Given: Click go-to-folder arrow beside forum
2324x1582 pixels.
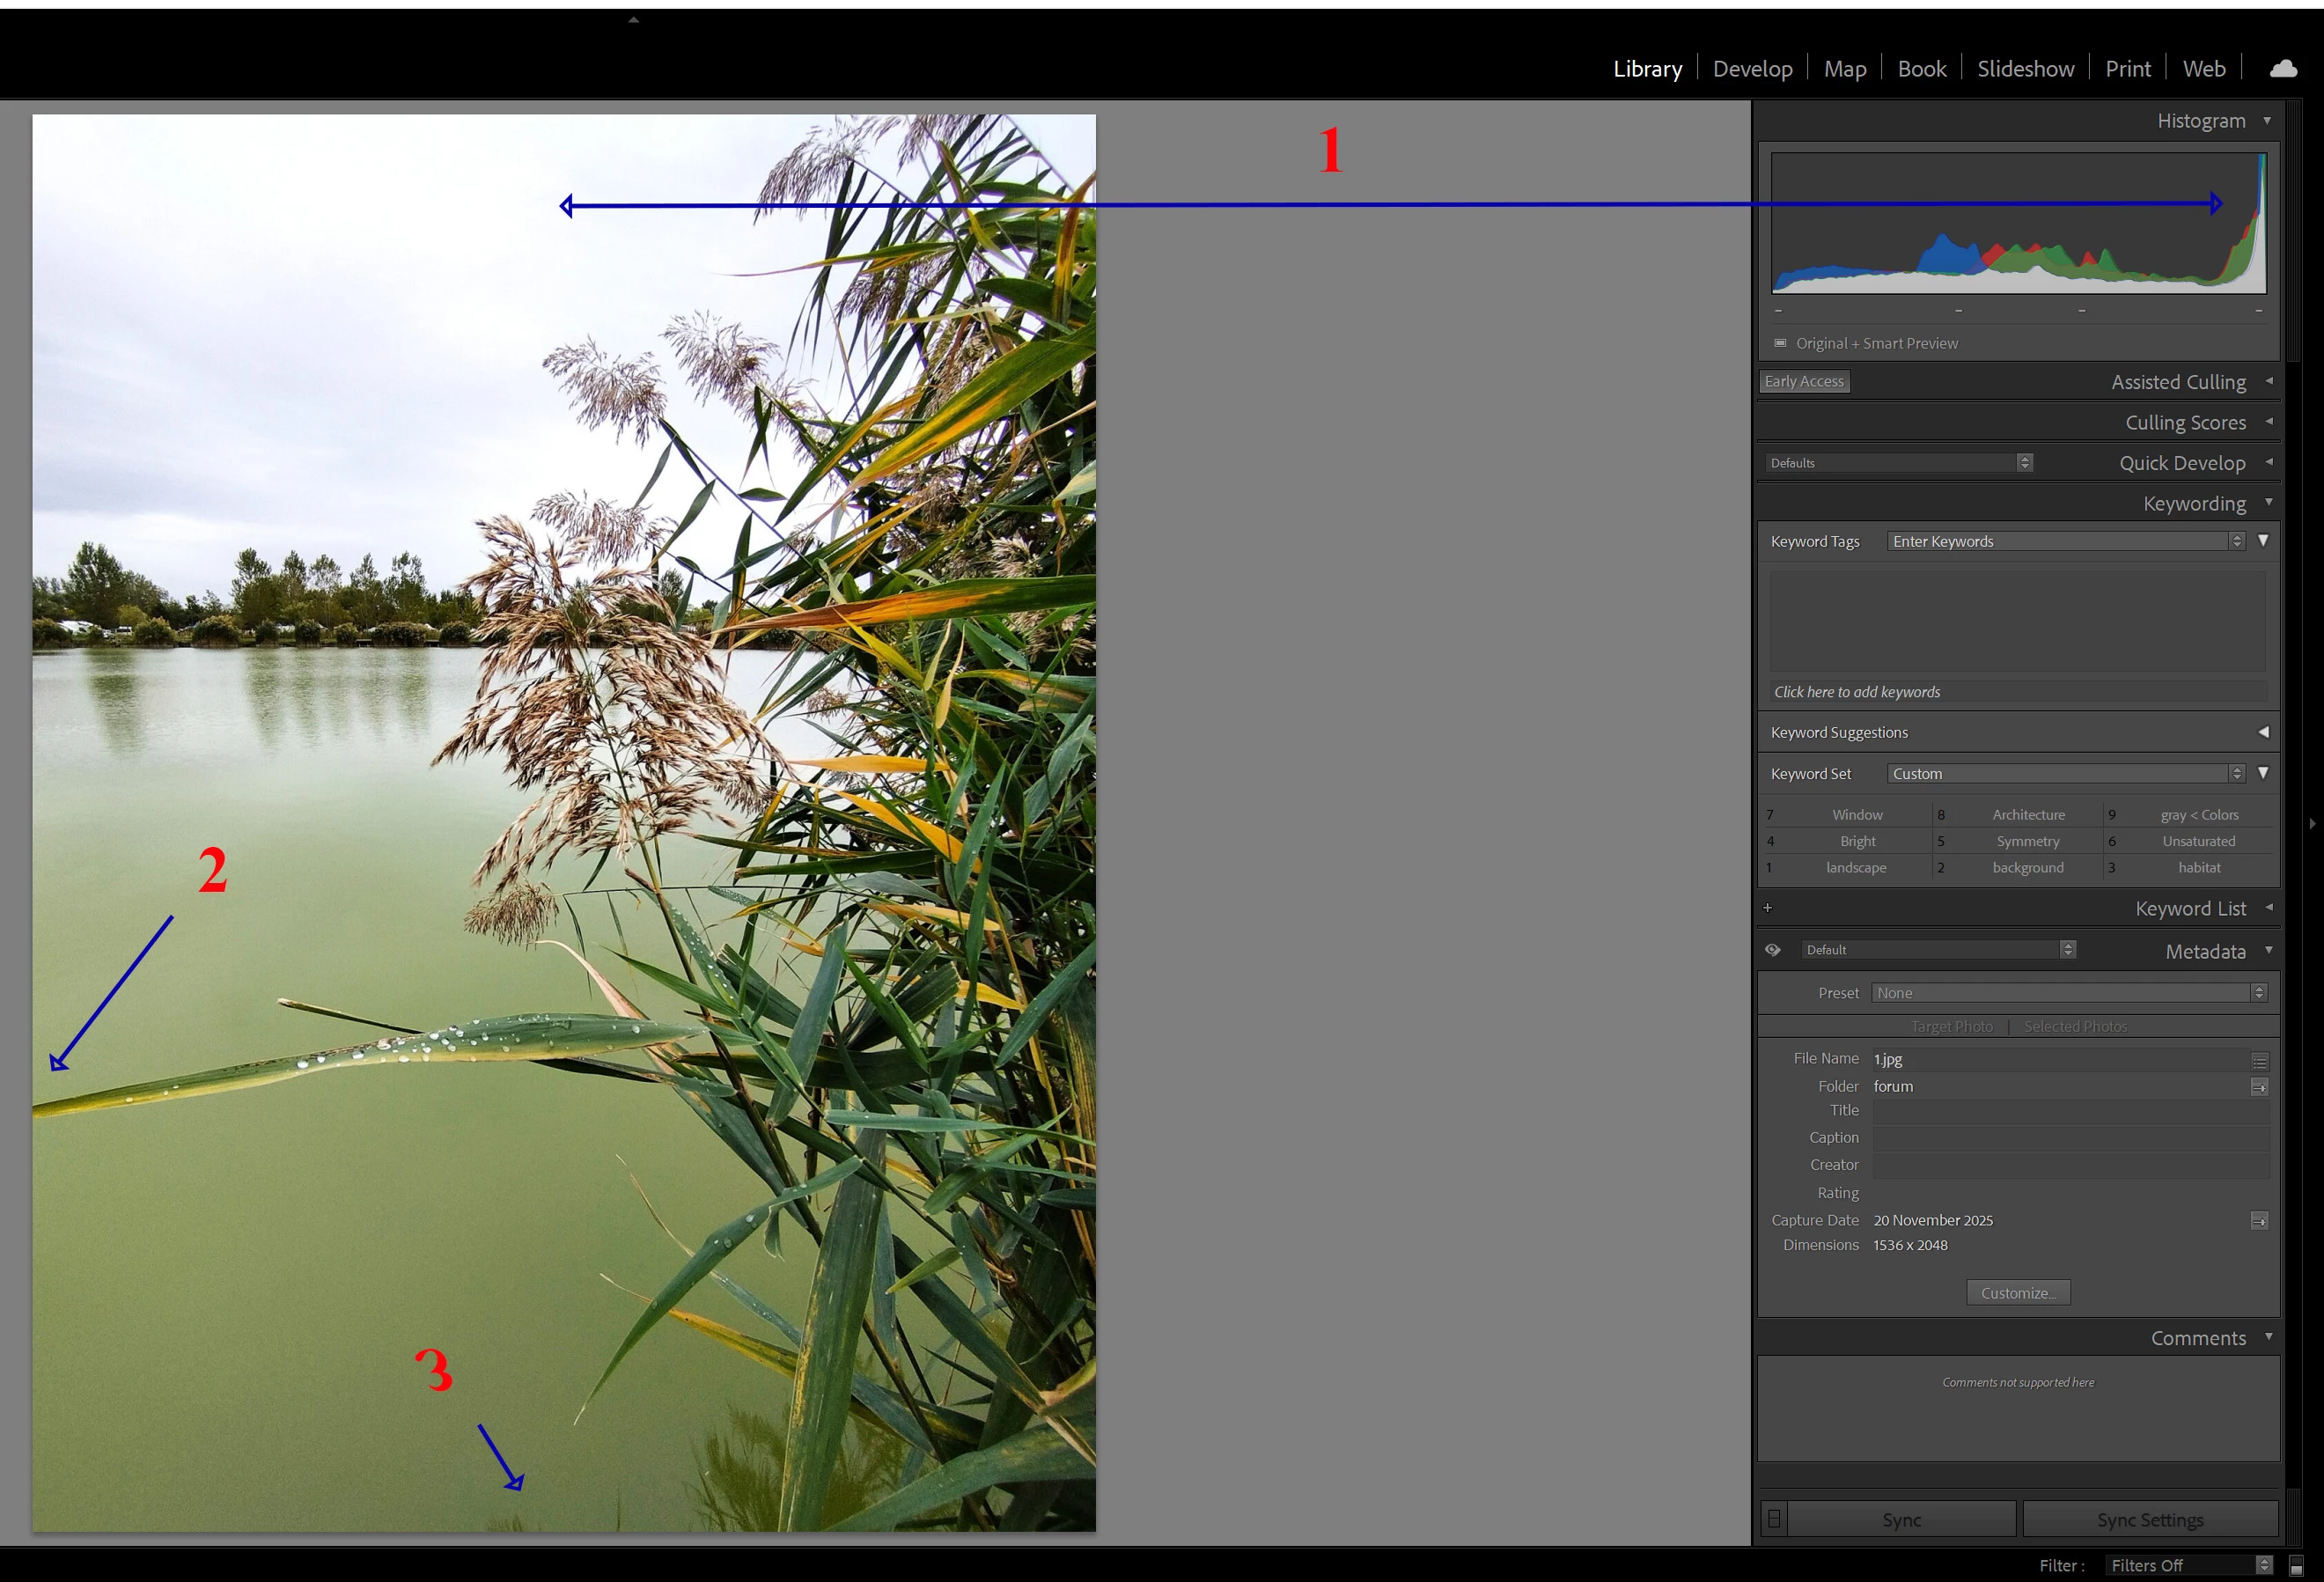Looking at the screenshot, I should point(2259,1087).
